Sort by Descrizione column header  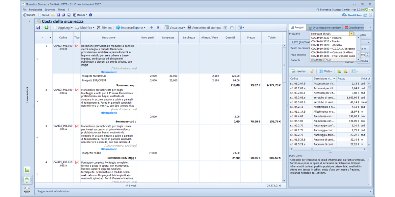coord(109,37)
